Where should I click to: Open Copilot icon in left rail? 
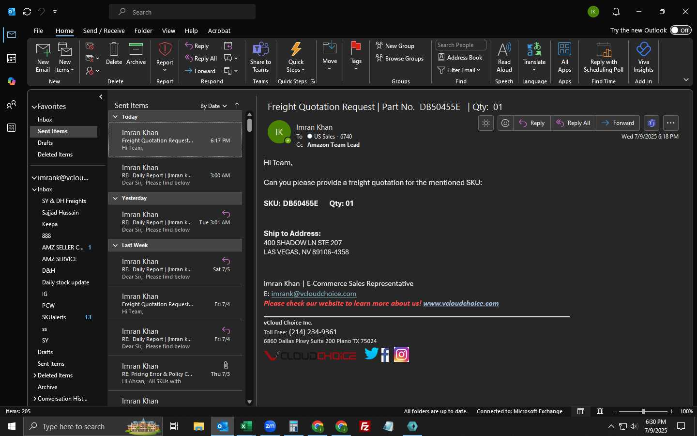(x=12, y=81)
